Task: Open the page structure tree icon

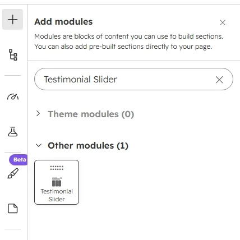Action: click(x=13, y=55)
